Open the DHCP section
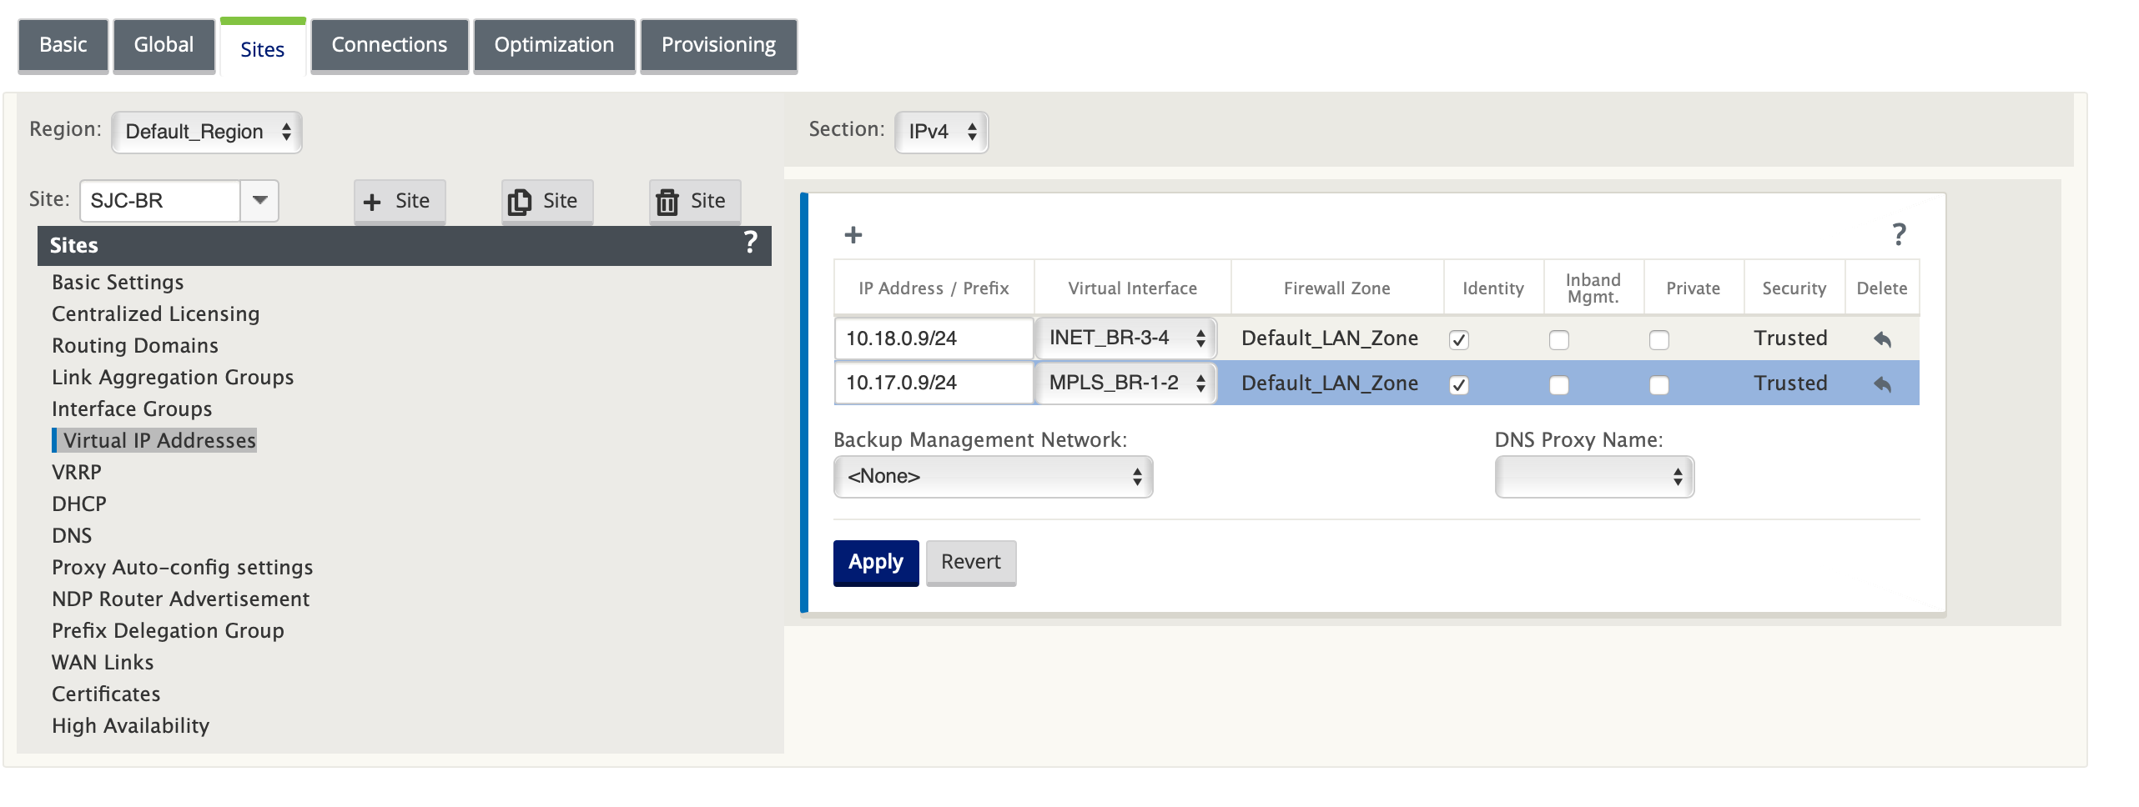 tap(79, 504)
